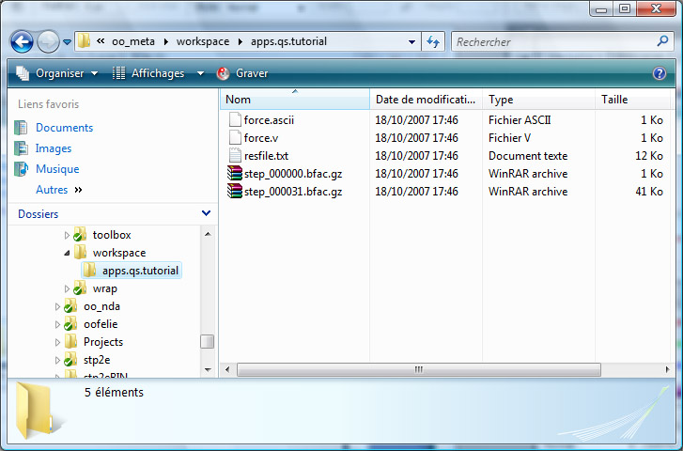Expand the stp2e folder tree node
This screenshot has width=683, height=451.
coord(57,361)
